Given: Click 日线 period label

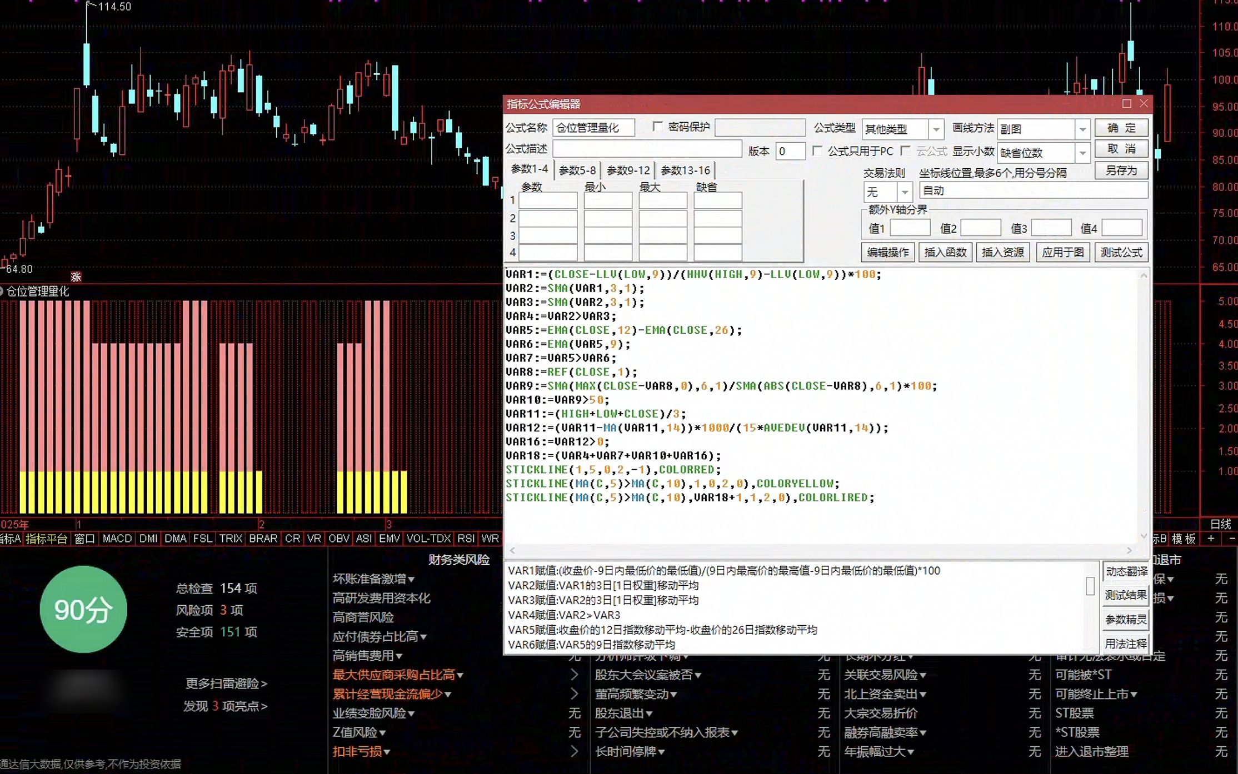Looking at the screenshot, I should click(1221, 524).
